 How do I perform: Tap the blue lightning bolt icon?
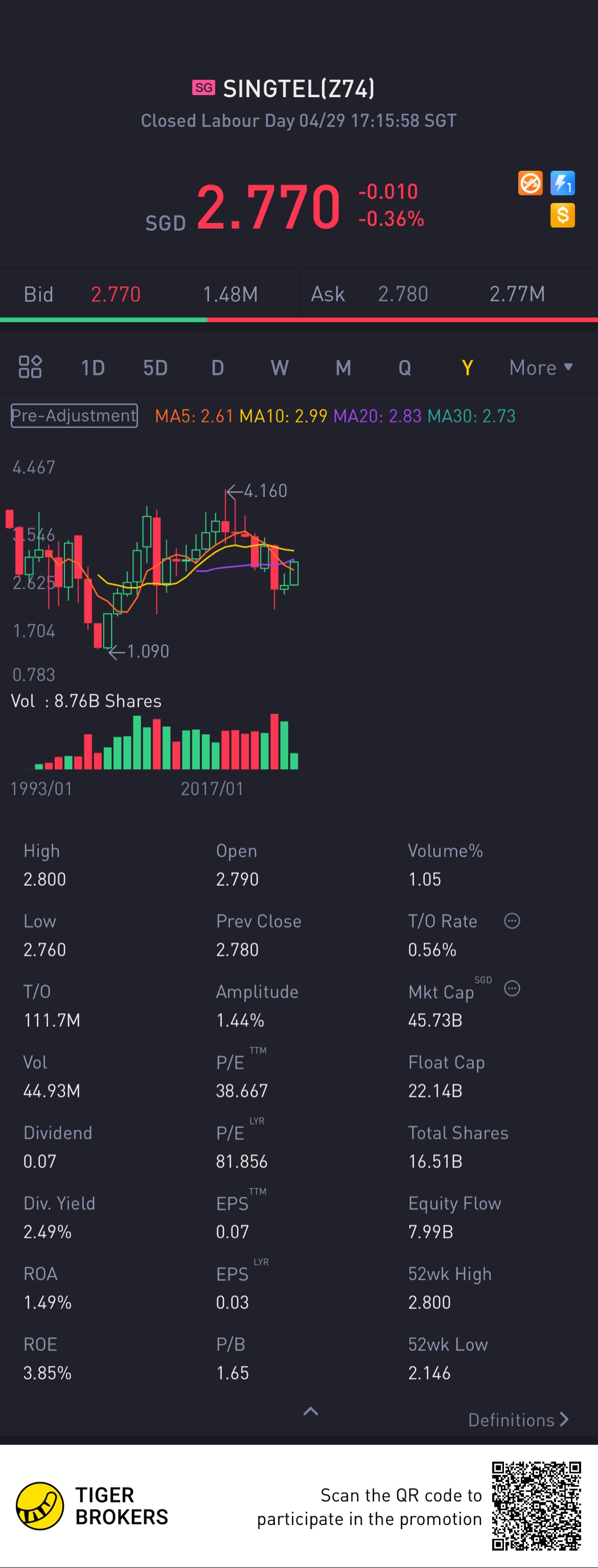562,183
